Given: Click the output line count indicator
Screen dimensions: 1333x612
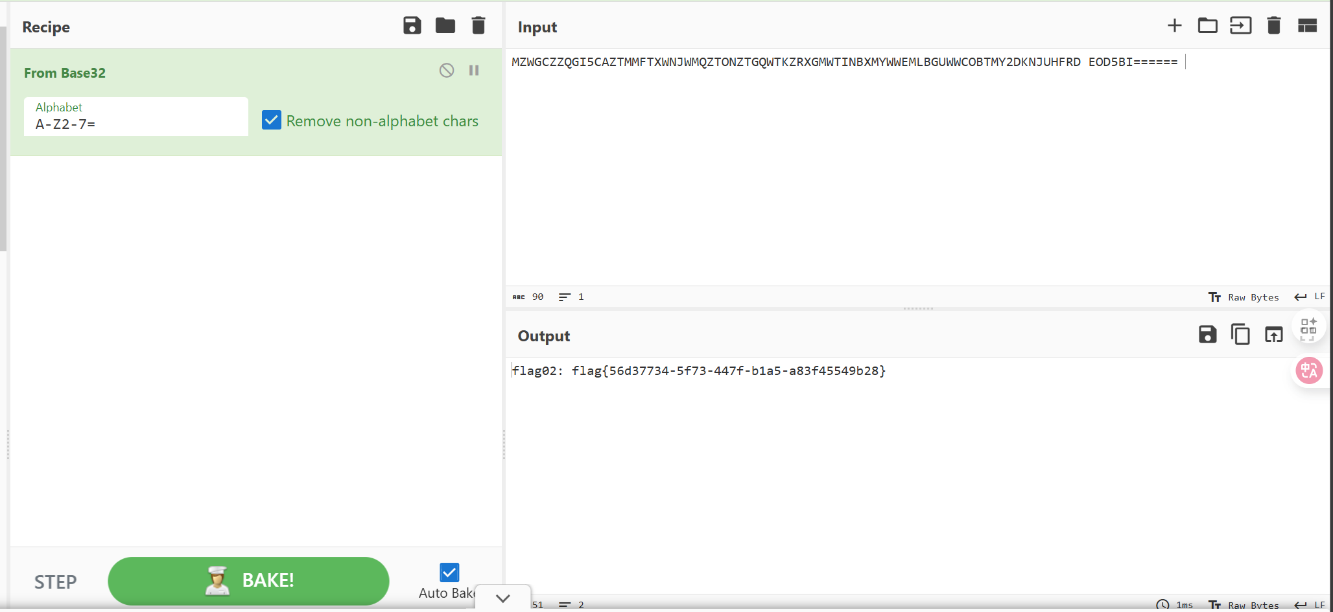Looking at the screenshot, I should point(571,605).
